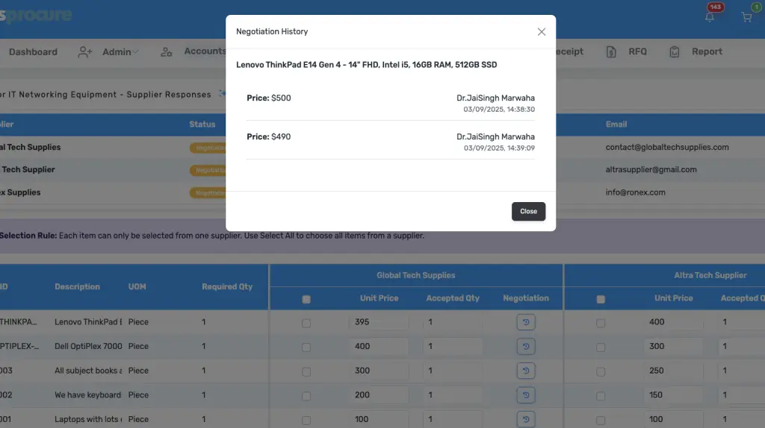
Task: Close the Negotiation History dialog with X
Action: click(542, 31)
